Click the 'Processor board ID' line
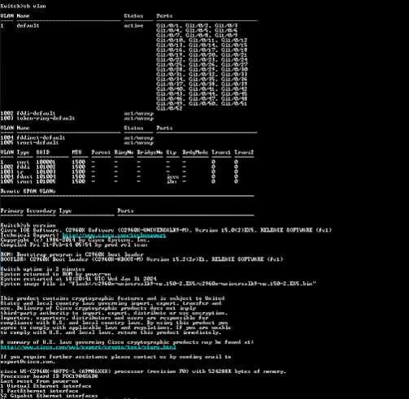This screenshot has height=399, width=409. click(x=49, y=376)
